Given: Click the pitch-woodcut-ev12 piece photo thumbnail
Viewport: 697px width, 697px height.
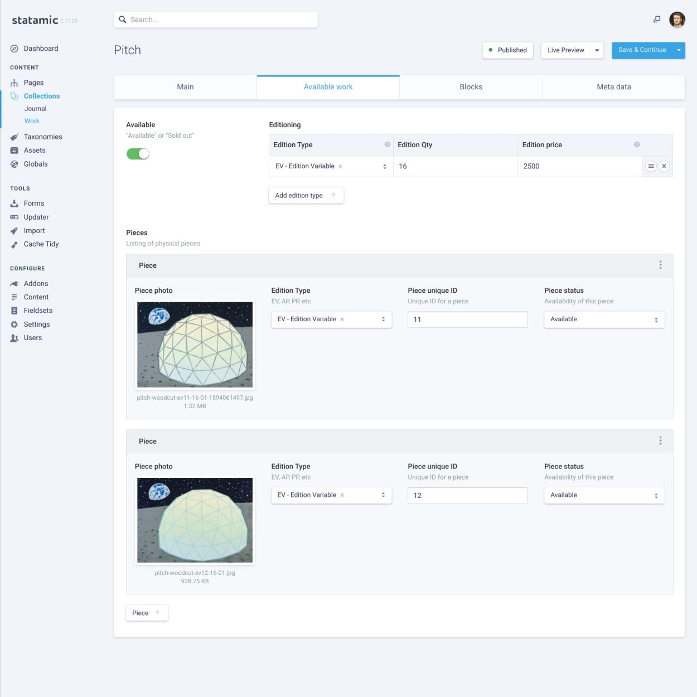Looking at the screenshot, I should click(195, 520).
